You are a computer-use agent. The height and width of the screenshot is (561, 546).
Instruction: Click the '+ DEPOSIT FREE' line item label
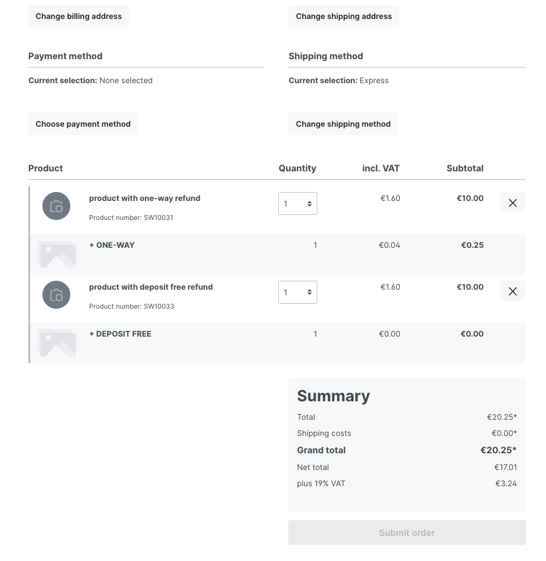120,334
